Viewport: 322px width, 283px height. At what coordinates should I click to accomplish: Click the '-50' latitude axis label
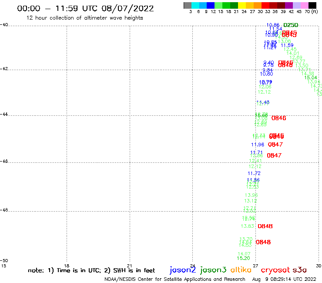pos(4,261)
